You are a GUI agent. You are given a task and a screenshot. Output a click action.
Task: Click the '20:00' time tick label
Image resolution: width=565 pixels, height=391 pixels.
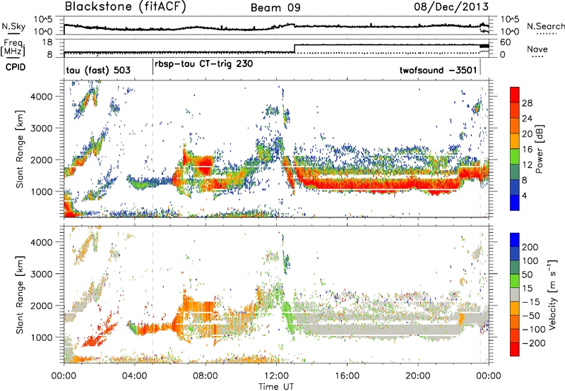pyautogui.click(x=418, y=376)
